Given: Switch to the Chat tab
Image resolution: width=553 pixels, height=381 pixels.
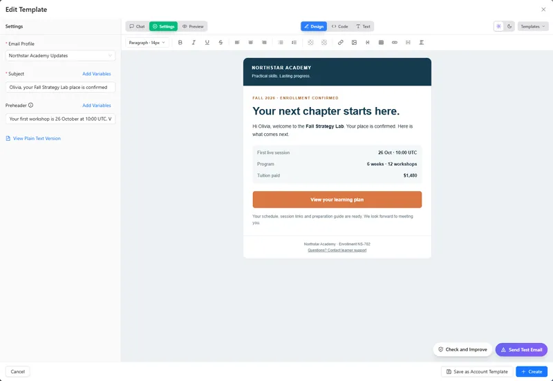Looking at the screenshot, I should (x=137, y=26).
